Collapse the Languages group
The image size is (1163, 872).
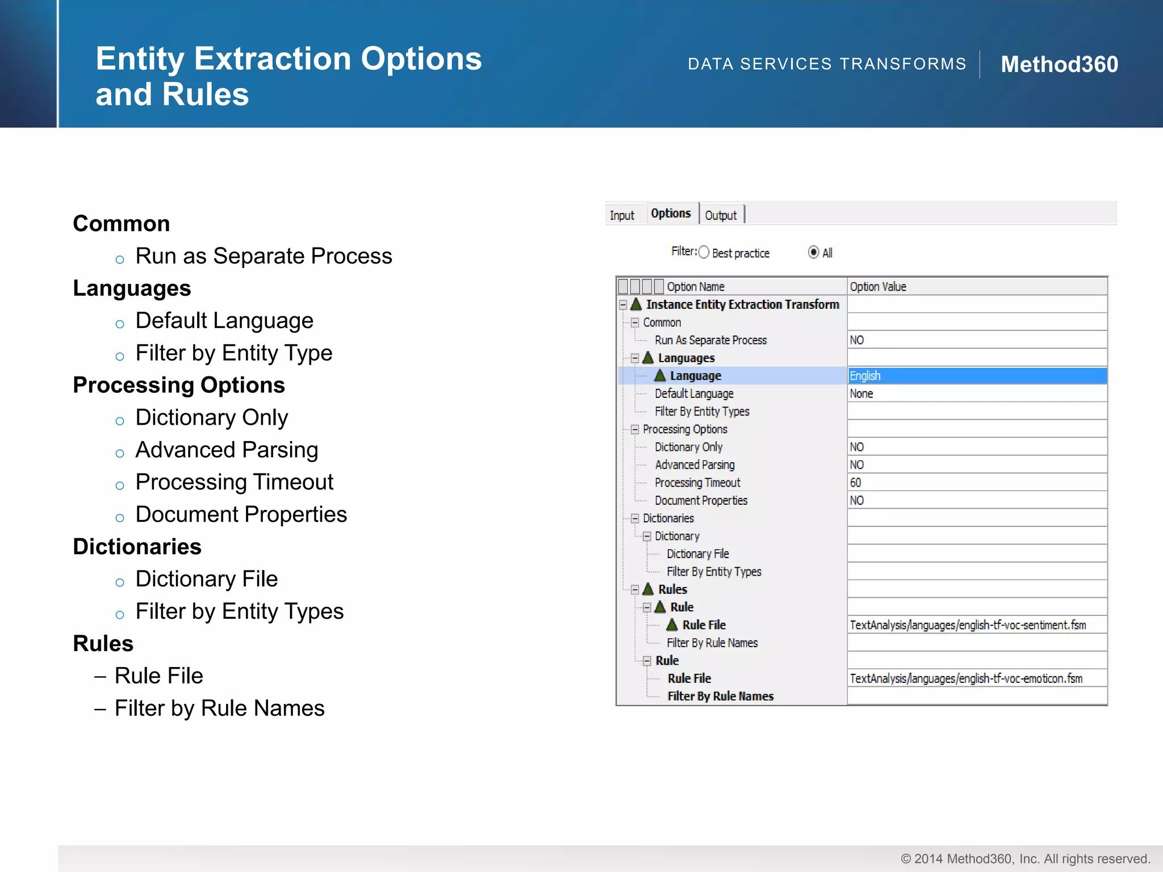tap(635, 358)
